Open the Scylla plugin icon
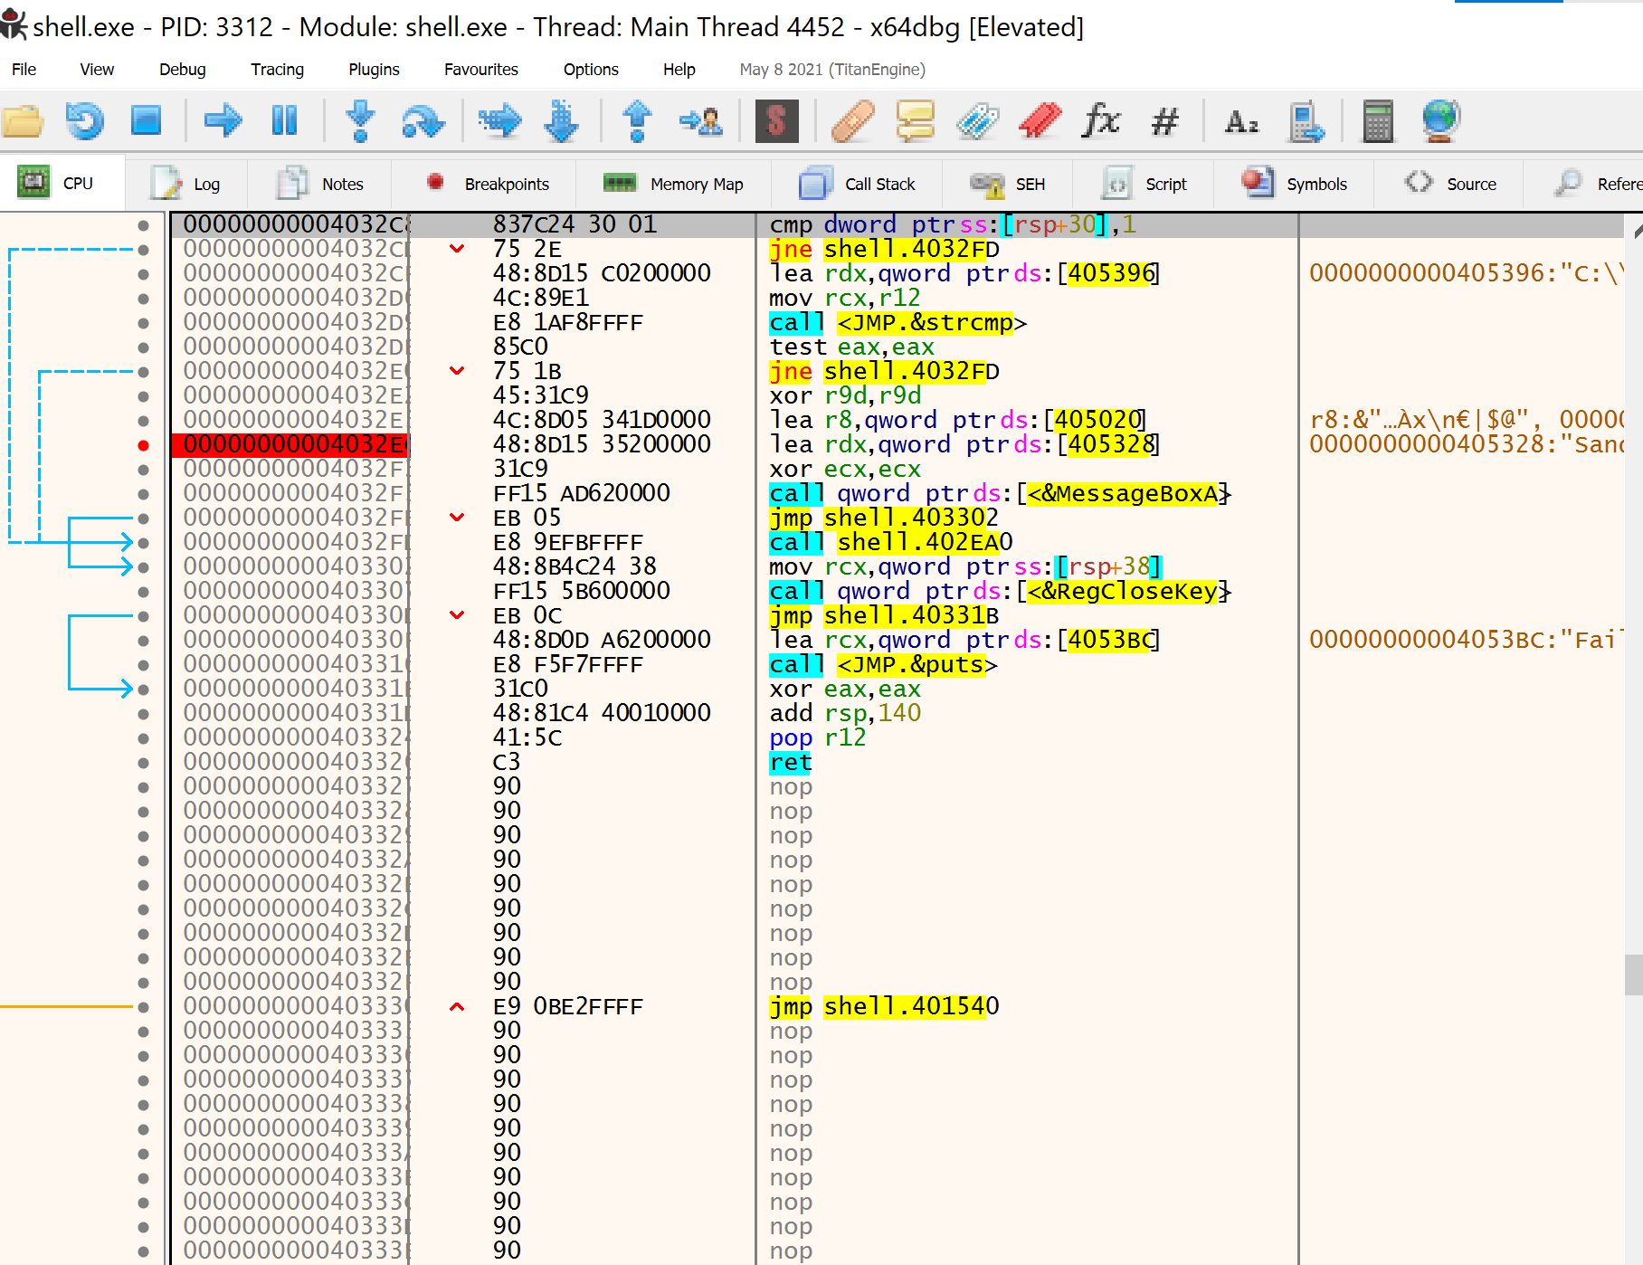The width and height of the screenshot is (1643, 1265). 776,120
